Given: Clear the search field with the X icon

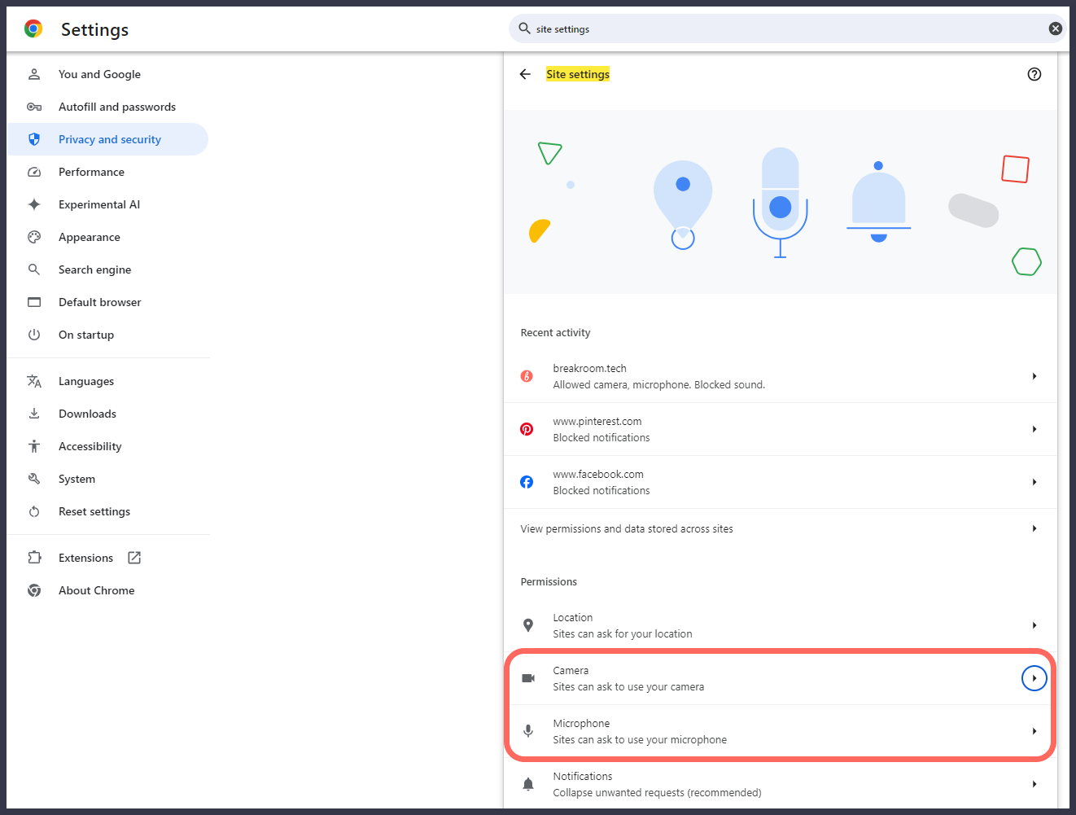Looking at the screenshot, I should (x=1055, y=28).
